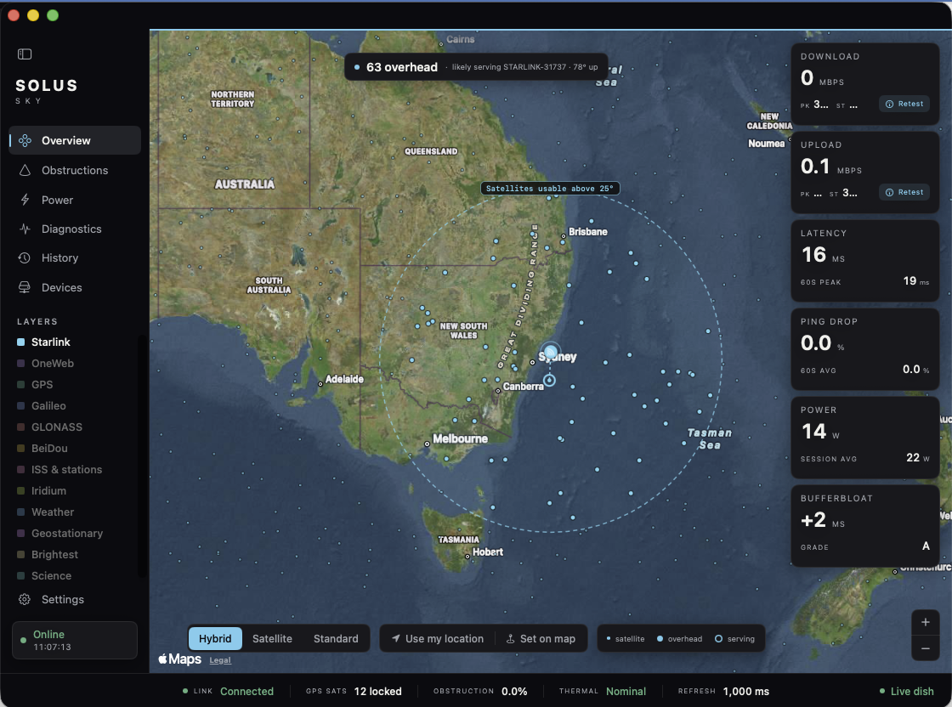This screenshot has height=707, width=952.
Task: Click the location arrow icon
Action: [396, 638]
